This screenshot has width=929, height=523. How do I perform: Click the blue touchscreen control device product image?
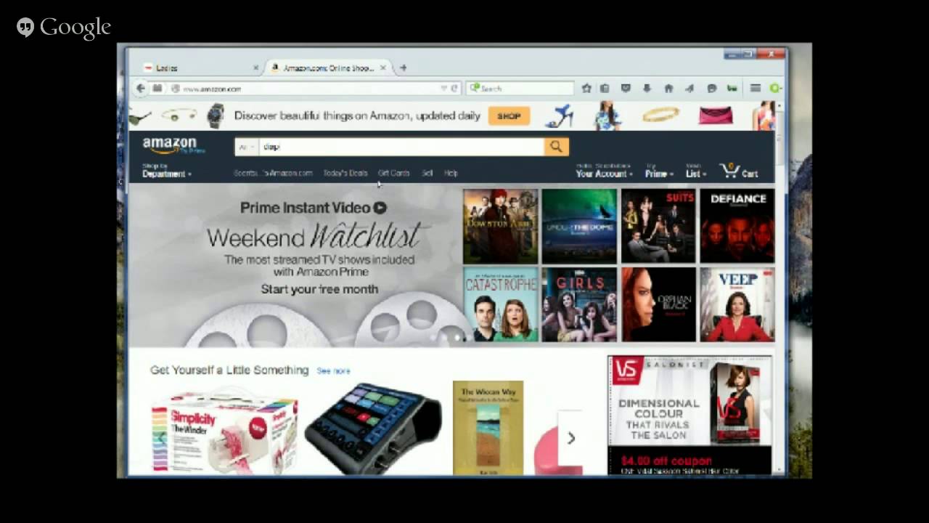373,429
